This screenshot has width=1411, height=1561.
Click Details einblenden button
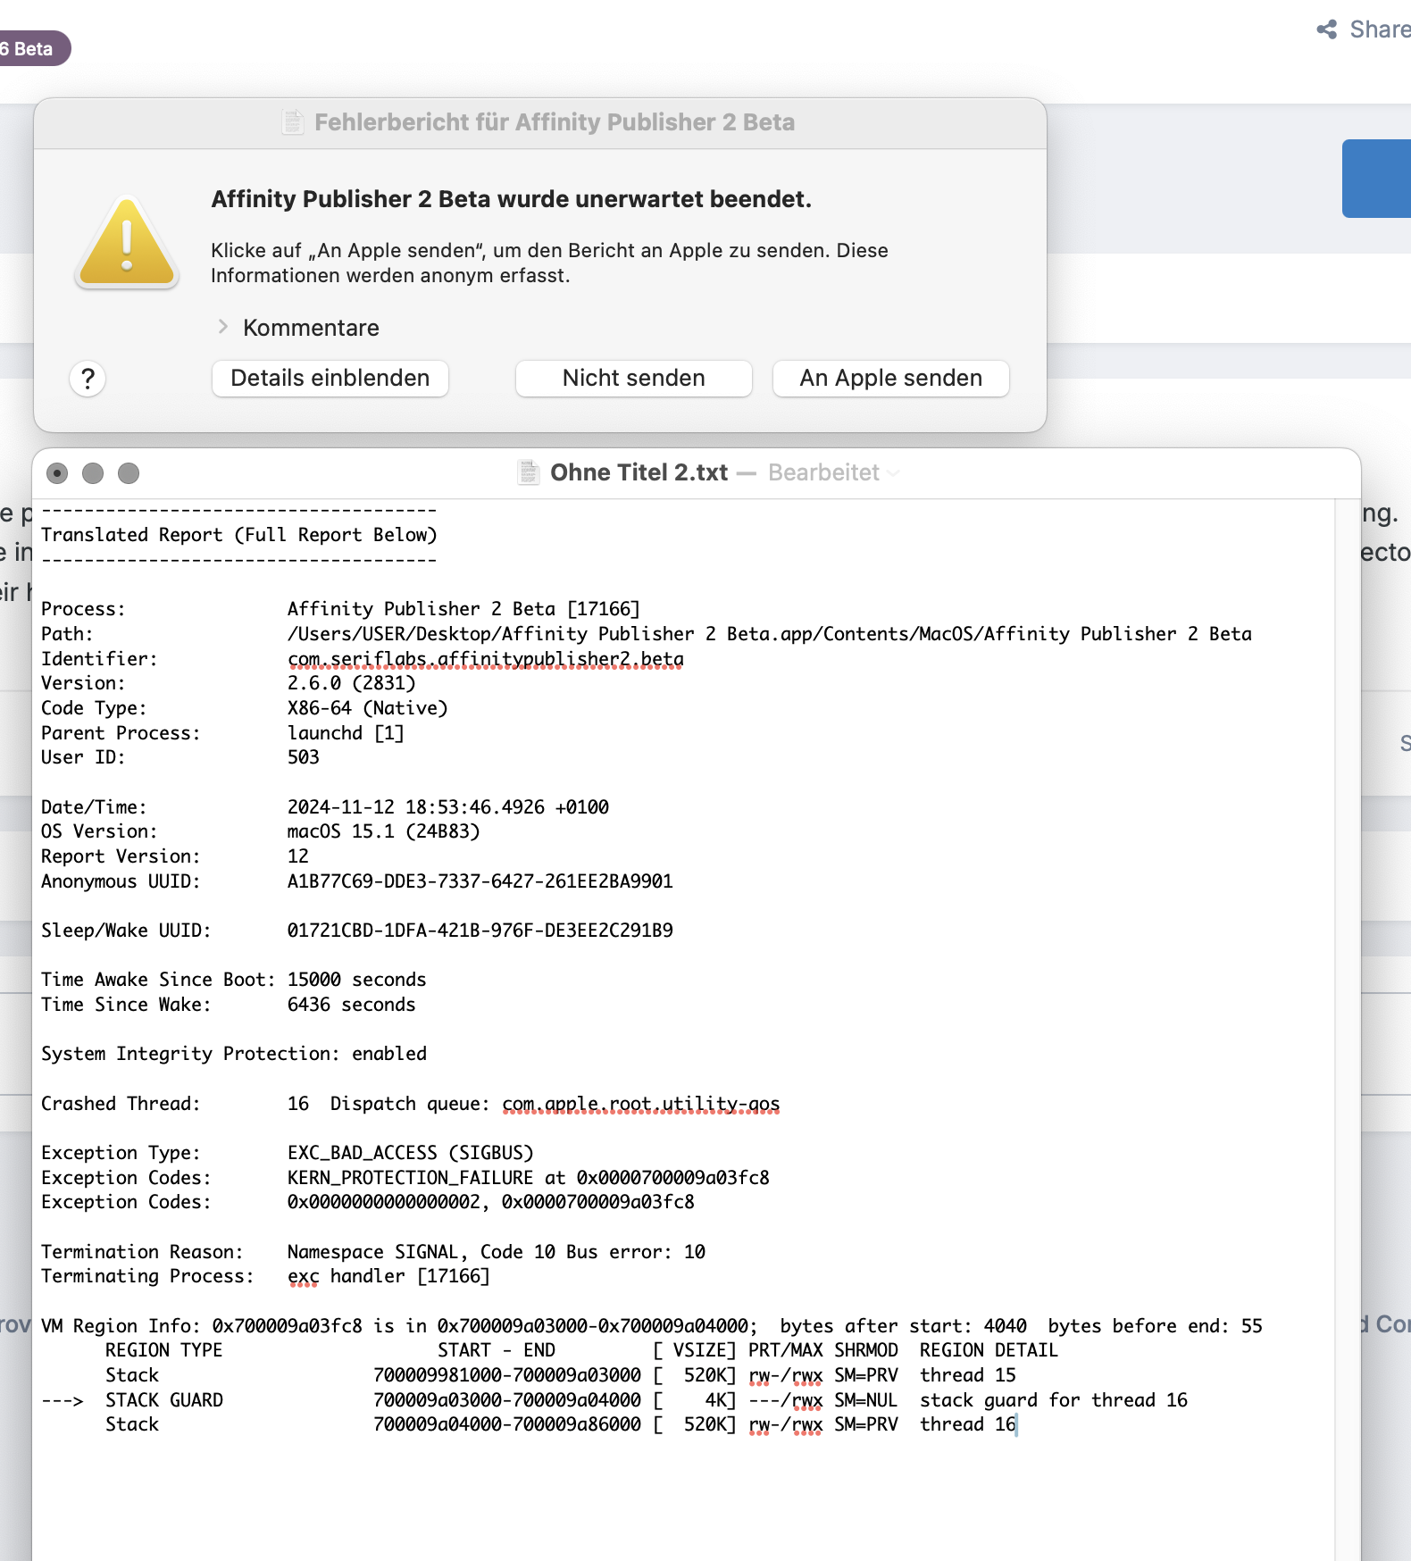click(330, 378)
